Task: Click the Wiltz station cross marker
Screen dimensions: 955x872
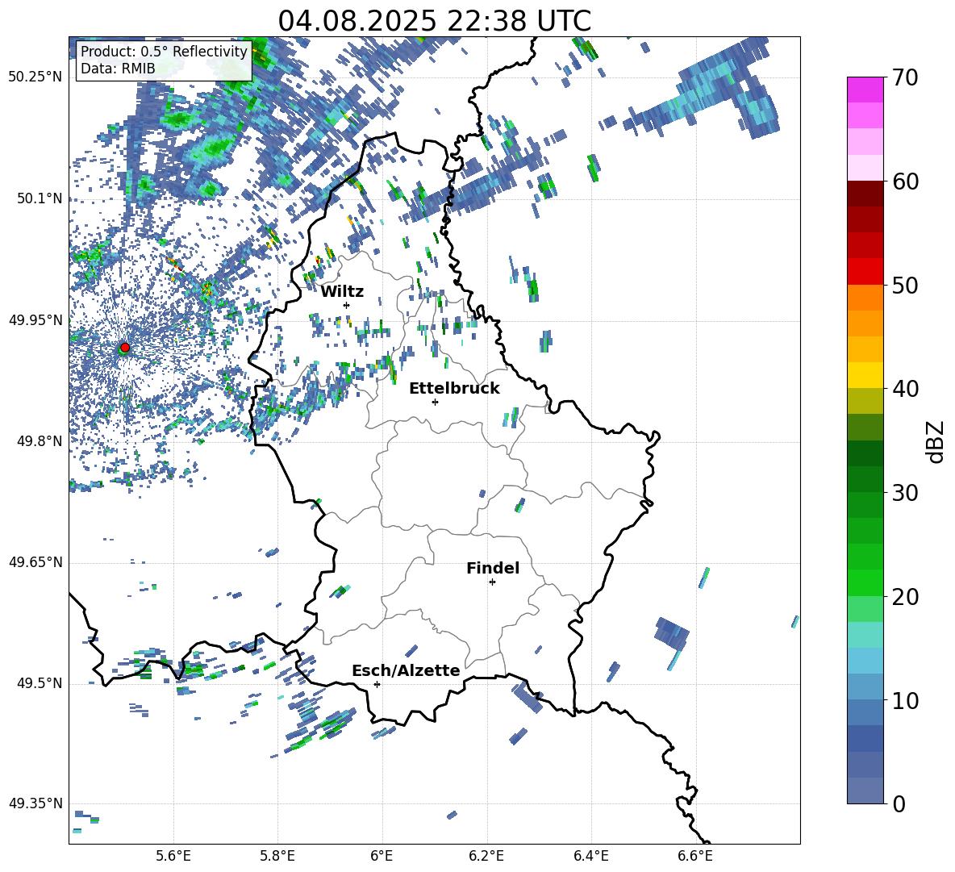Action: coord(347,305)
